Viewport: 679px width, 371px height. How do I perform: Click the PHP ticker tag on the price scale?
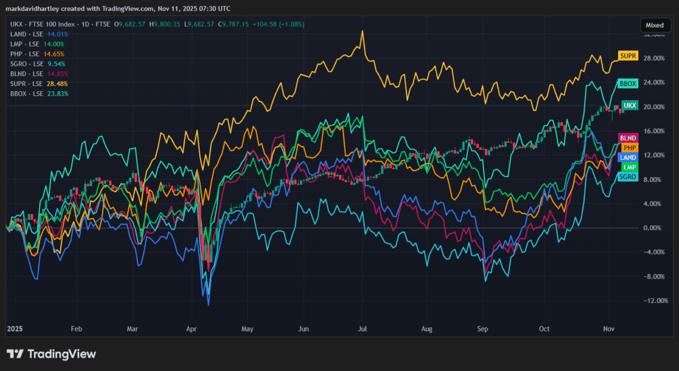pos(628,147)
